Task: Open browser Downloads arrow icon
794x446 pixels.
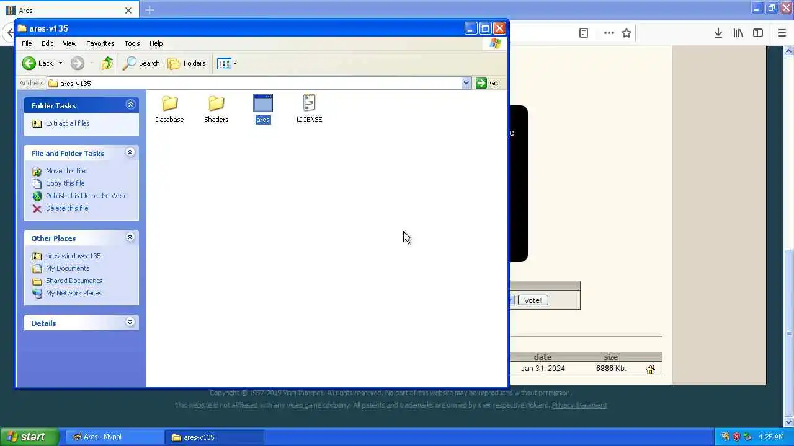Action: 718,33
